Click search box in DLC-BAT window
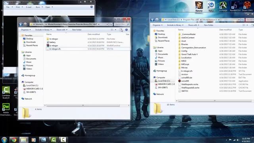The image size is (254, 143). pos(121,24)
